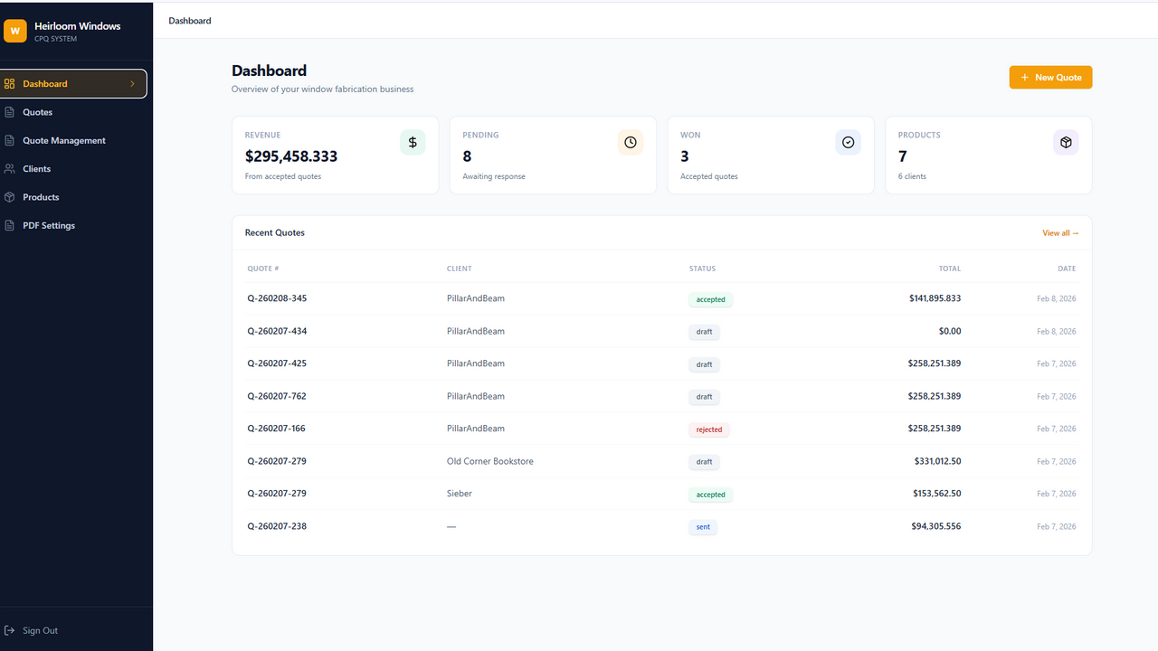The width and height of the screenshot is (1158, 651).
Task: Click the draft badge for Q-260207-434
Action: [x=704, y=332]
